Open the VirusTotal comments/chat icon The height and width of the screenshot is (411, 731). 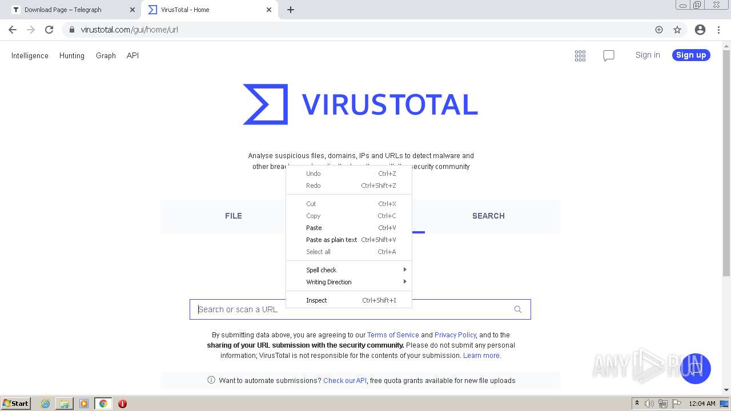click(x=609, y=55)
